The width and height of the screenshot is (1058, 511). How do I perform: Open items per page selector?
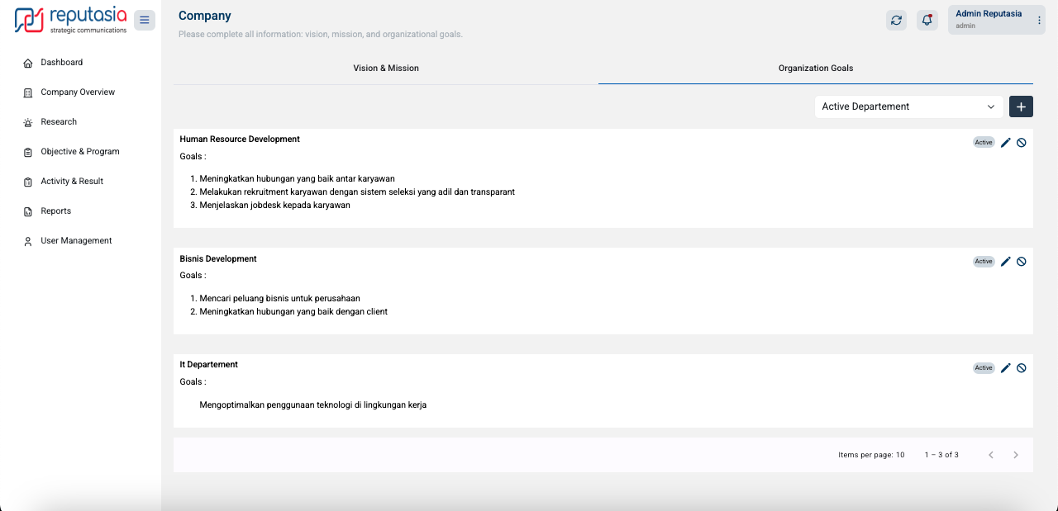[900, 455]
